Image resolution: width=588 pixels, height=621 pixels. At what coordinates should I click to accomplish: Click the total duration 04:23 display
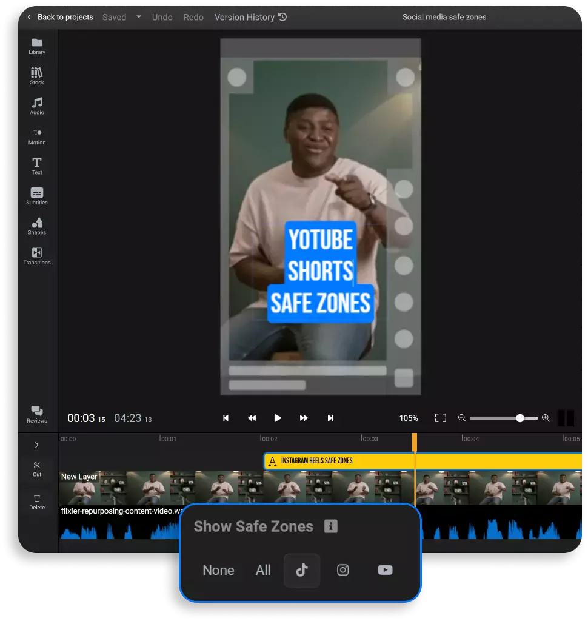133,418
